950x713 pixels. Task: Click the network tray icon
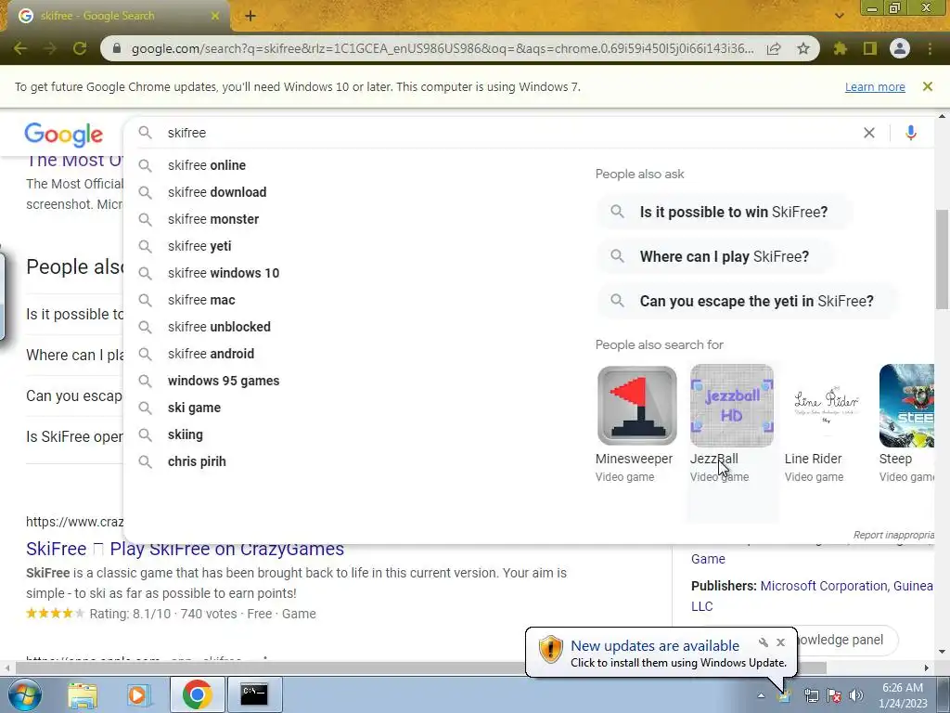[811, 695]
